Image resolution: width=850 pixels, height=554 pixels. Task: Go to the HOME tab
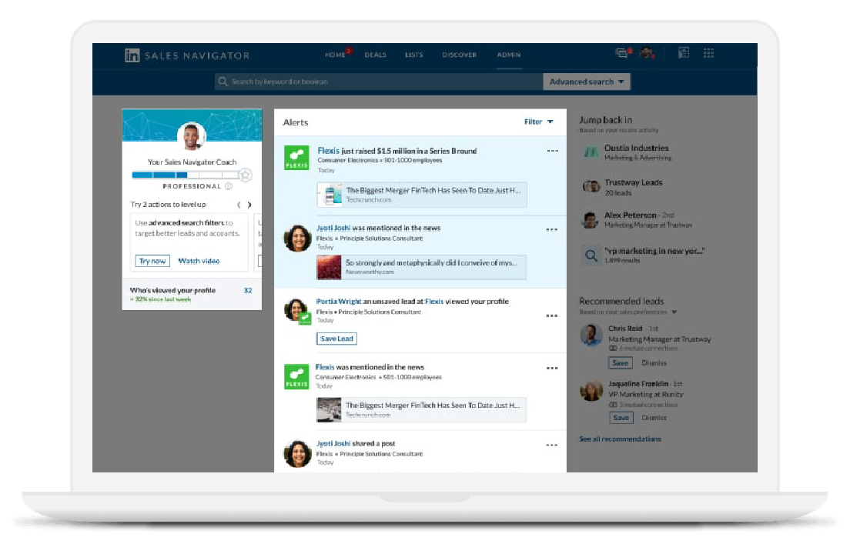click(335, 55)
